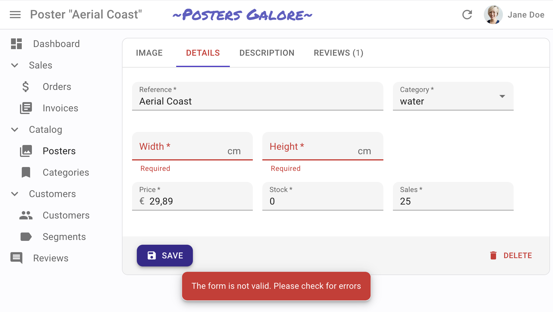Screen dimensions: 553x312
Task: Collapse the Sales section
Action: click(x=15, y=65)
